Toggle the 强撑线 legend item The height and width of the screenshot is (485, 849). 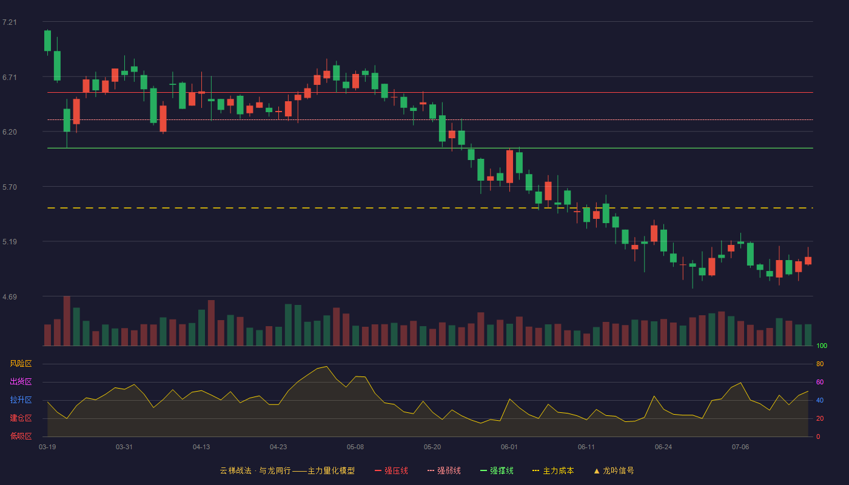pyautogui.click(x=497, y=470)
